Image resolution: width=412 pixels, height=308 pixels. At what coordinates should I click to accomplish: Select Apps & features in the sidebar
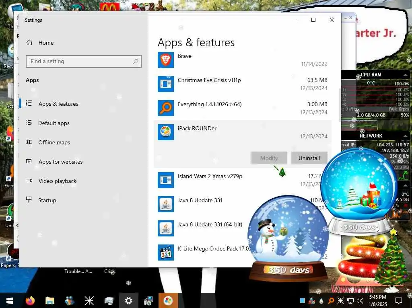pyautogui.click(x=58, y=104)
